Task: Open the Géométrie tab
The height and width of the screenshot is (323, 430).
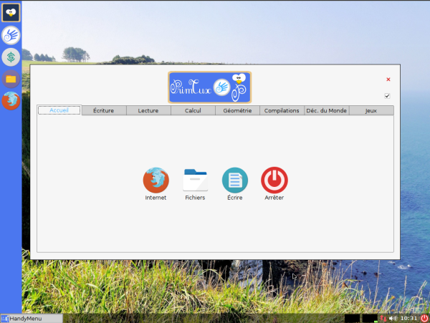Action: (237, 111)
